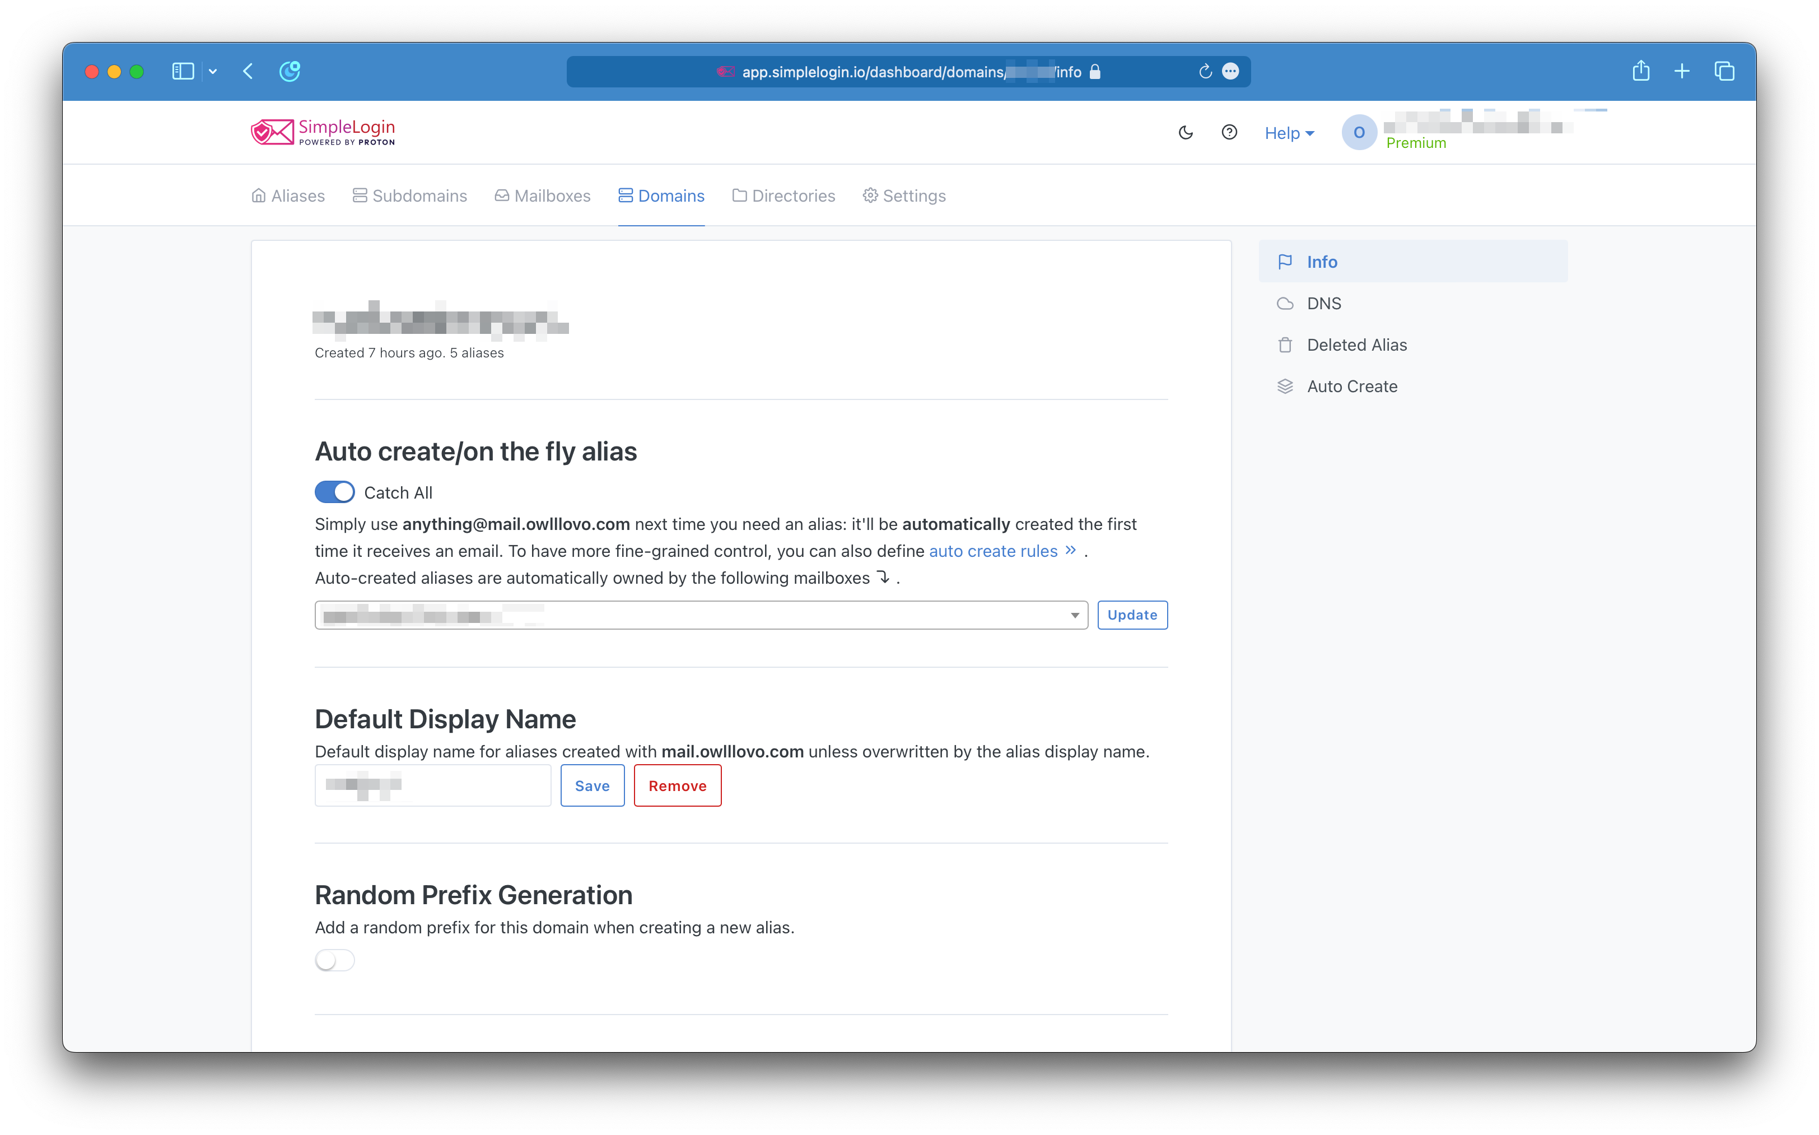
Task: Click the question mark help icon
Action: pos(1229,133)
